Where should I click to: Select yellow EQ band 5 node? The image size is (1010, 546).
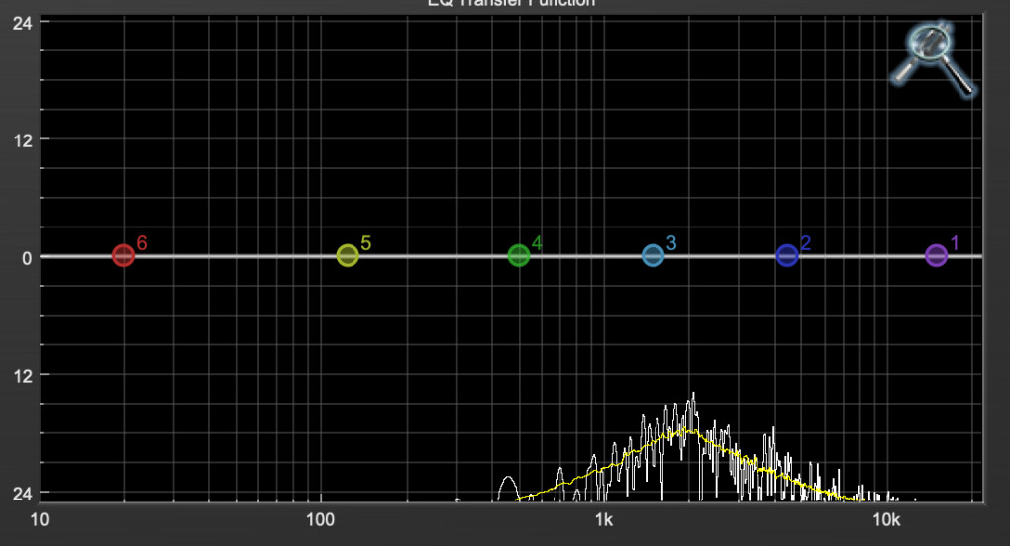[x=348, y=256]
